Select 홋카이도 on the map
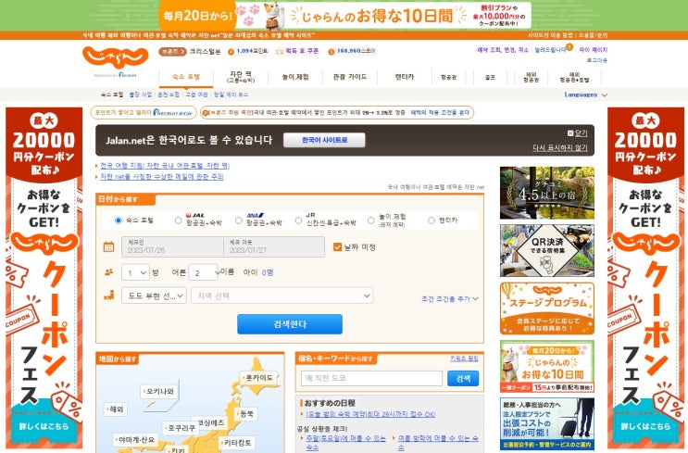This screenshot has height=453, width=688. click(x=259, y=378)
